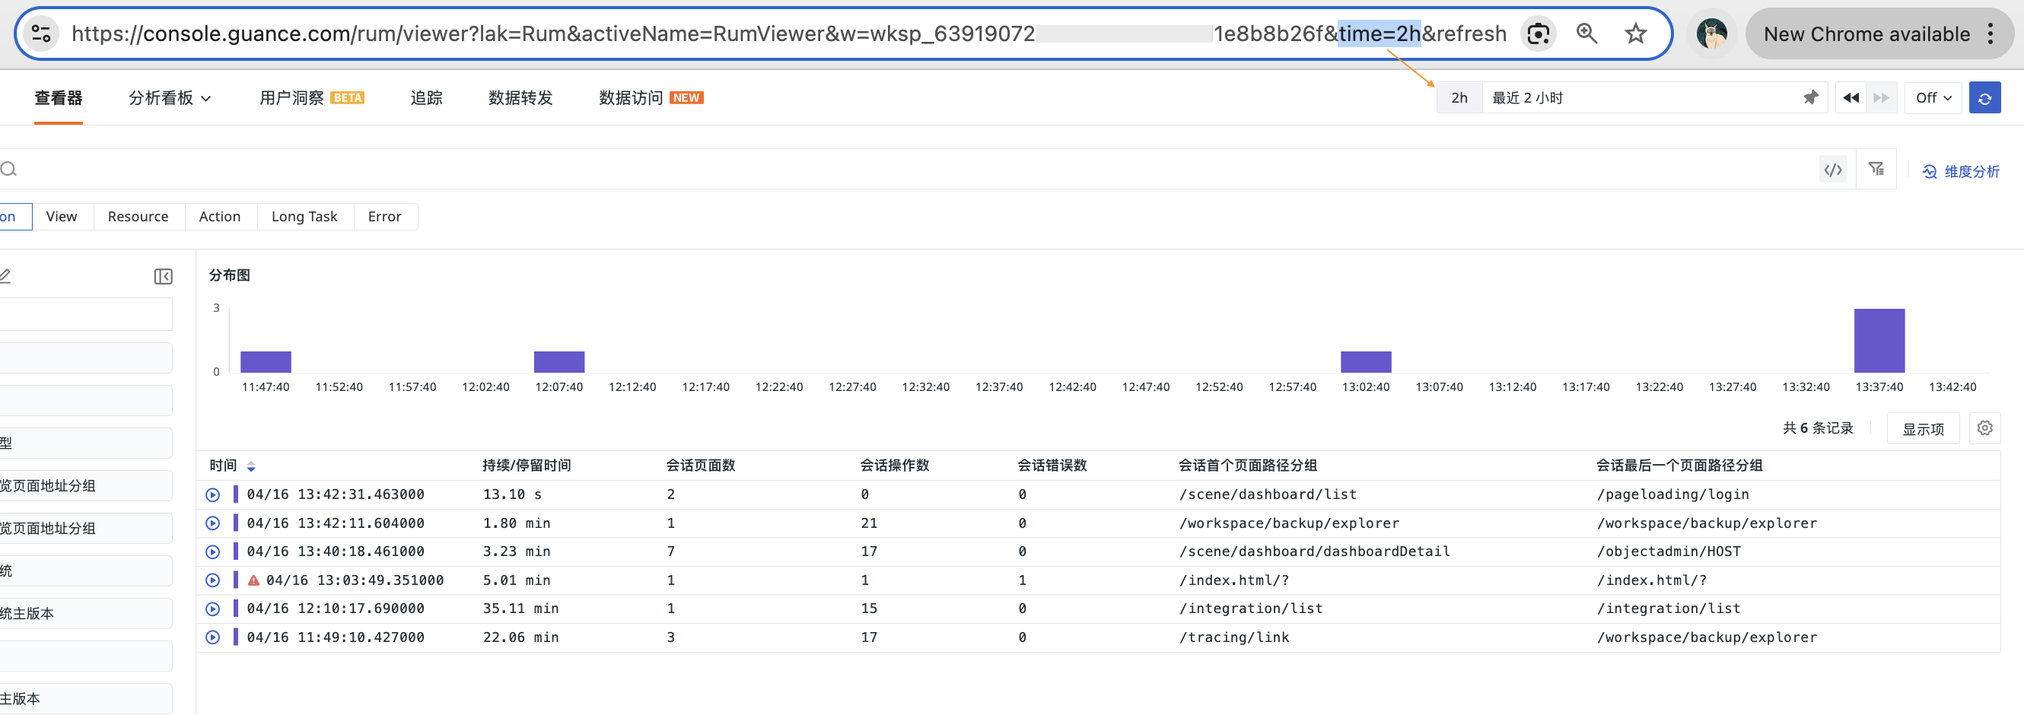Sort table by 时间 column

coord(250,466)
